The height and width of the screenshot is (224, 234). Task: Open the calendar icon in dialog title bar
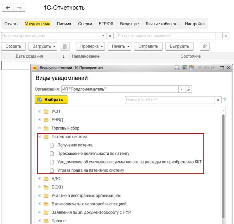pyautogui.click(x=191, y=68)
